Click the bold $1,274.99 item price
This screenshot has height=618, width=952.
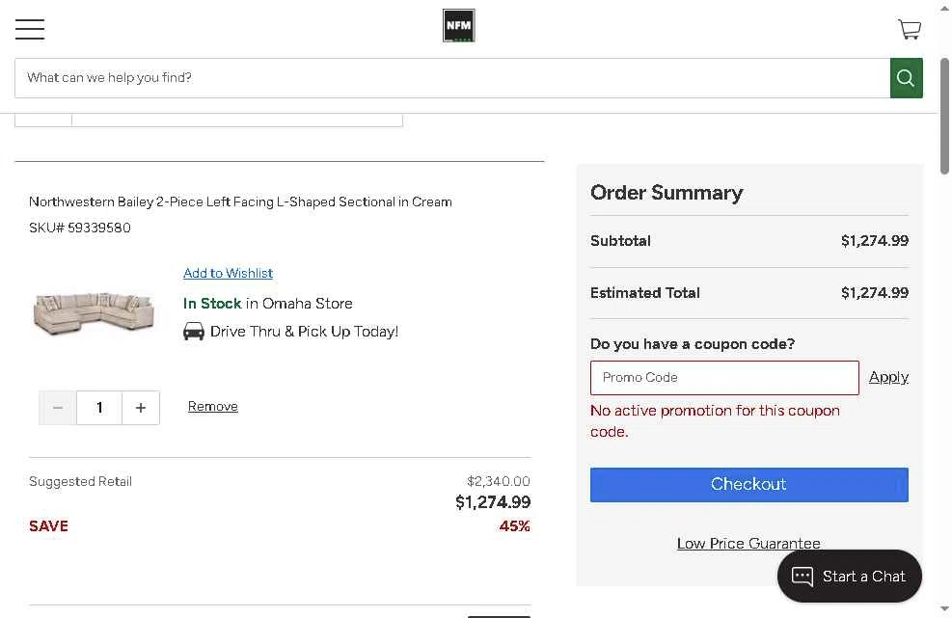493,502
